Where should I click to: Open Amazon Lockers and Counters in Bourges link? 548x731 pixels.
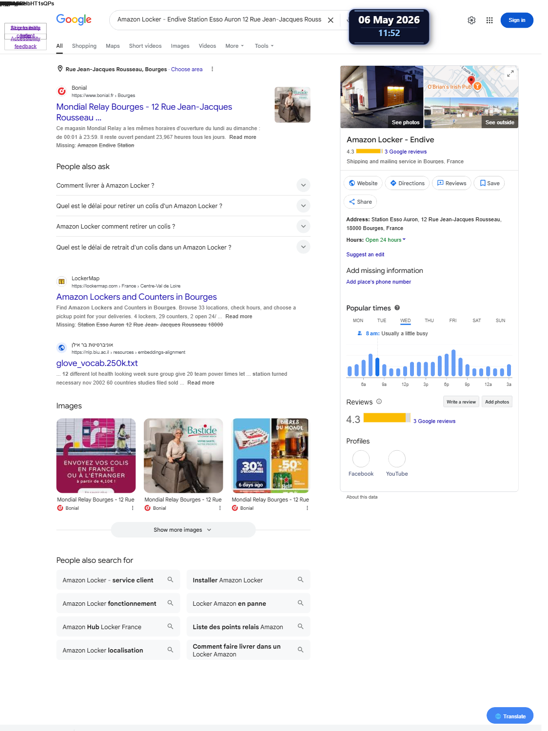[x=137, y=297]
